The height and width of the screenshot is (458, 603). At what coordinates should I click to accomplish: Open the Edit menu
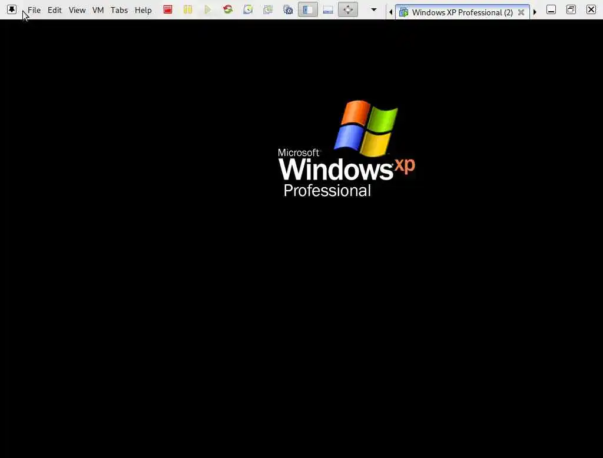pyautogui.click(x=55, y=10)
